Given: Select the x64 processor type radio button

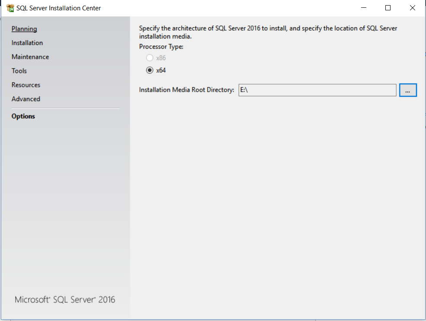Looking at the screenshot, I should (x=150, y=70).
